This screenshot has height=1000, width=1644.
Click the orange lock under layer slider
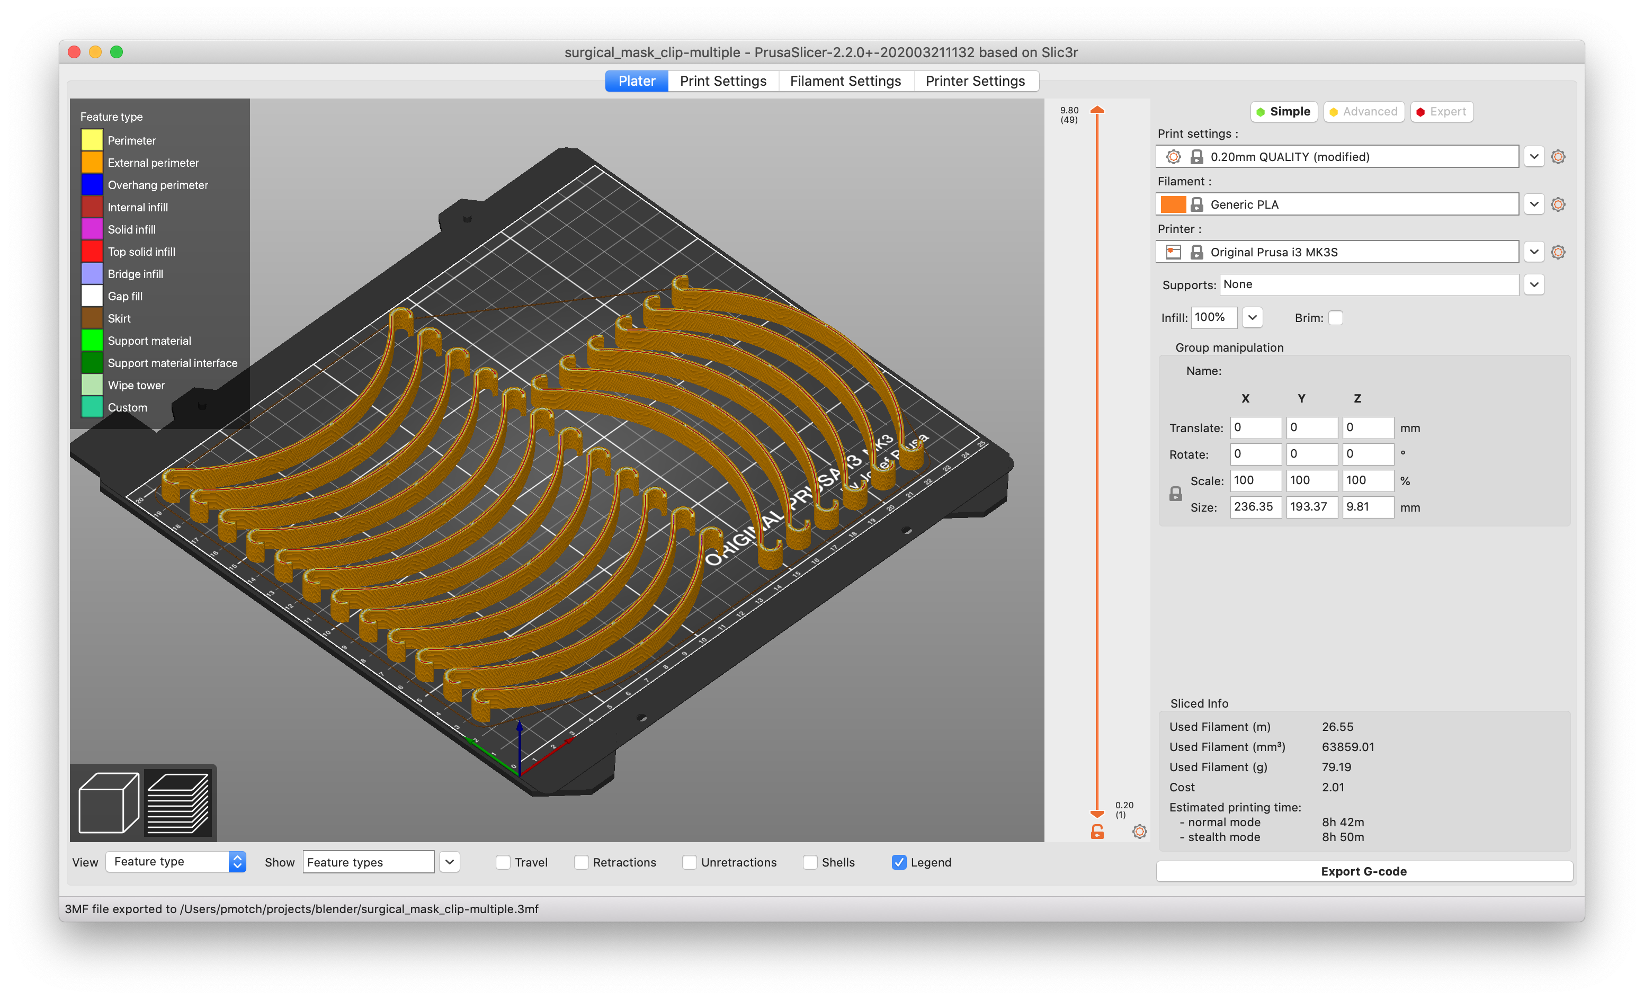(x=1097, y=832)
